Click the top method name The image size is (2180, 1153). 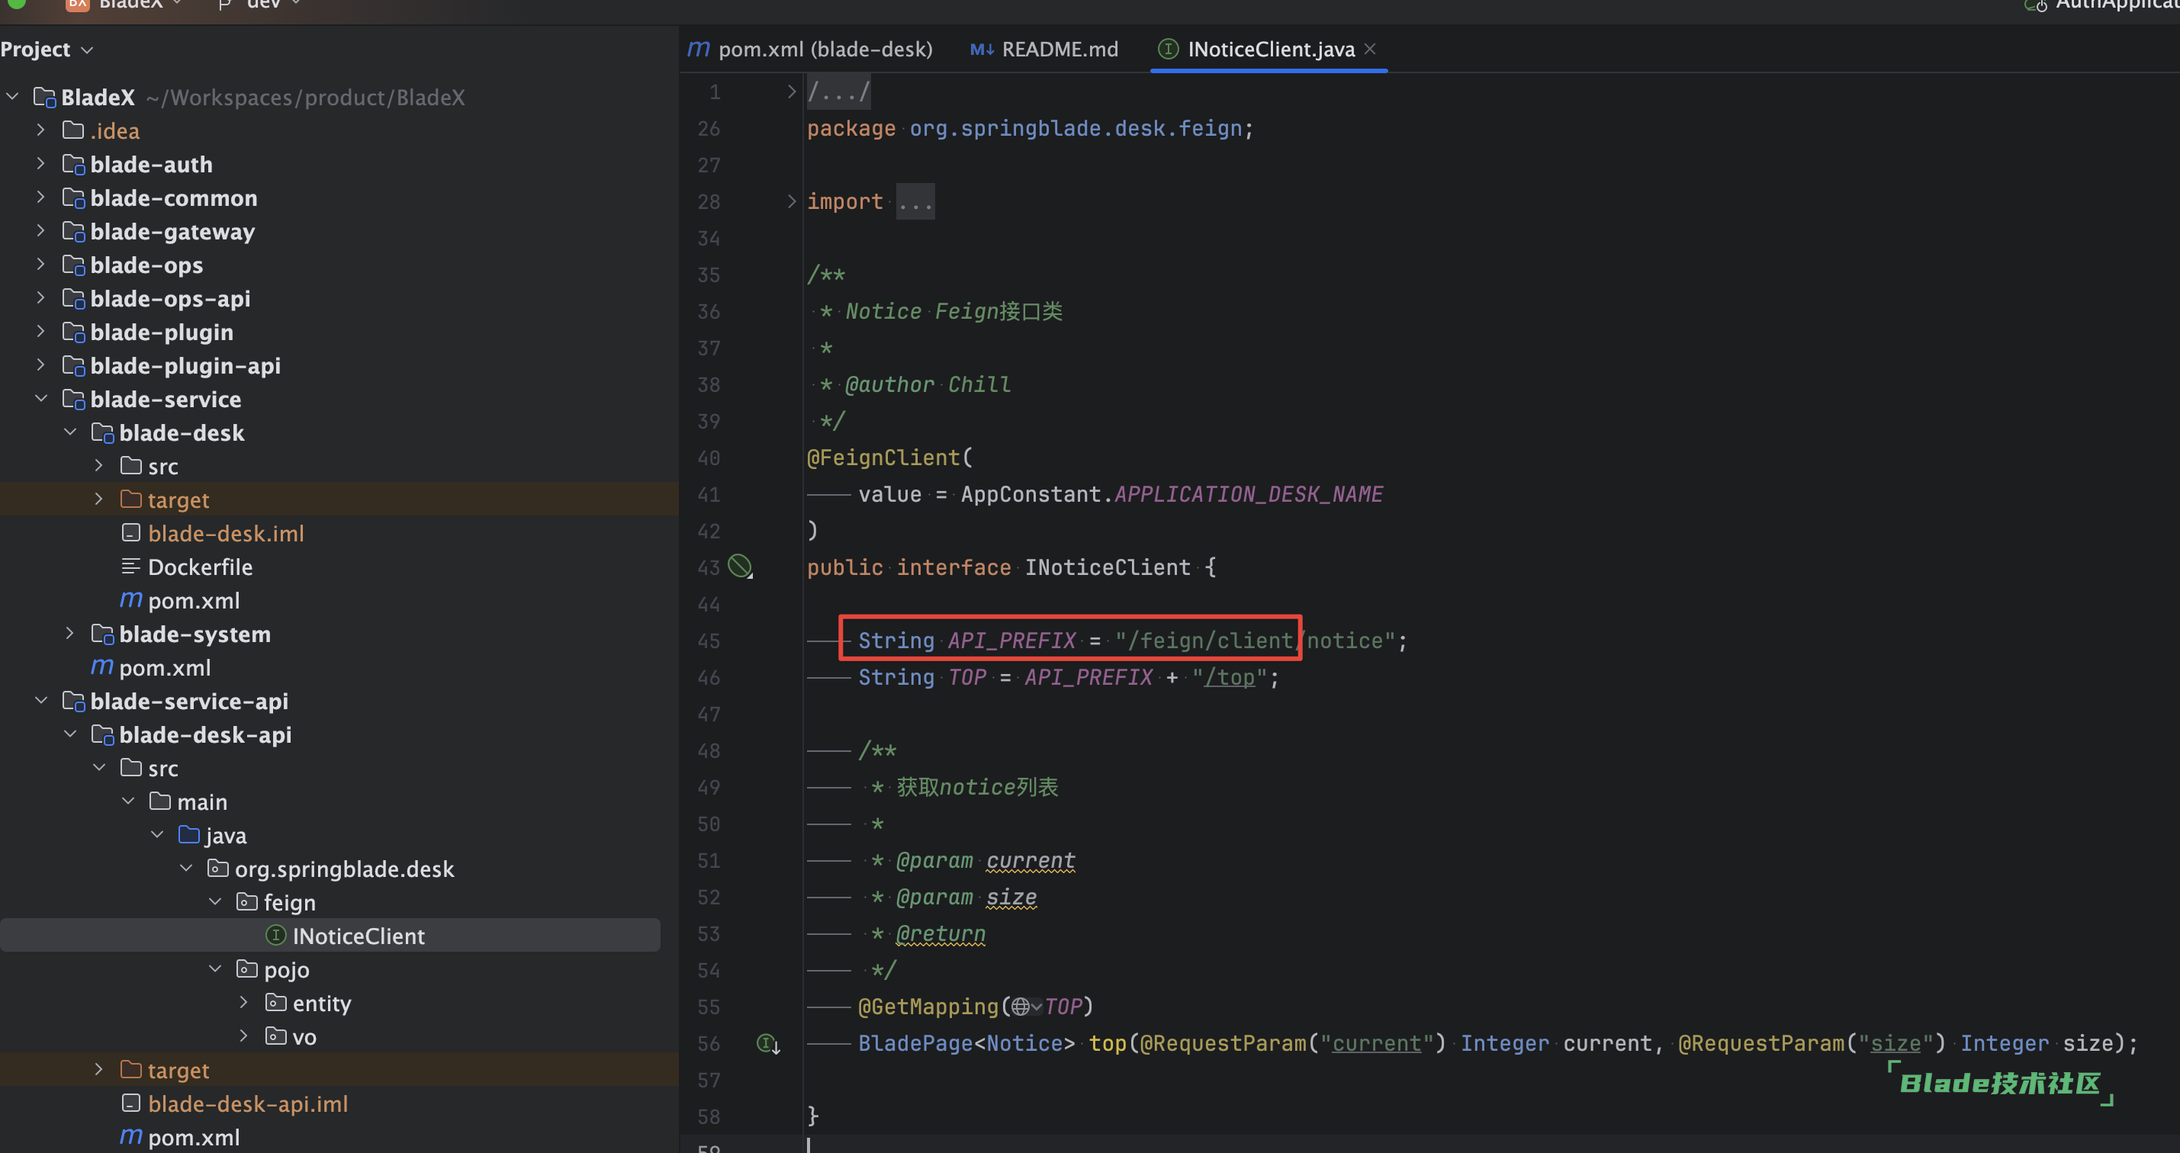pos(1107,1043)
